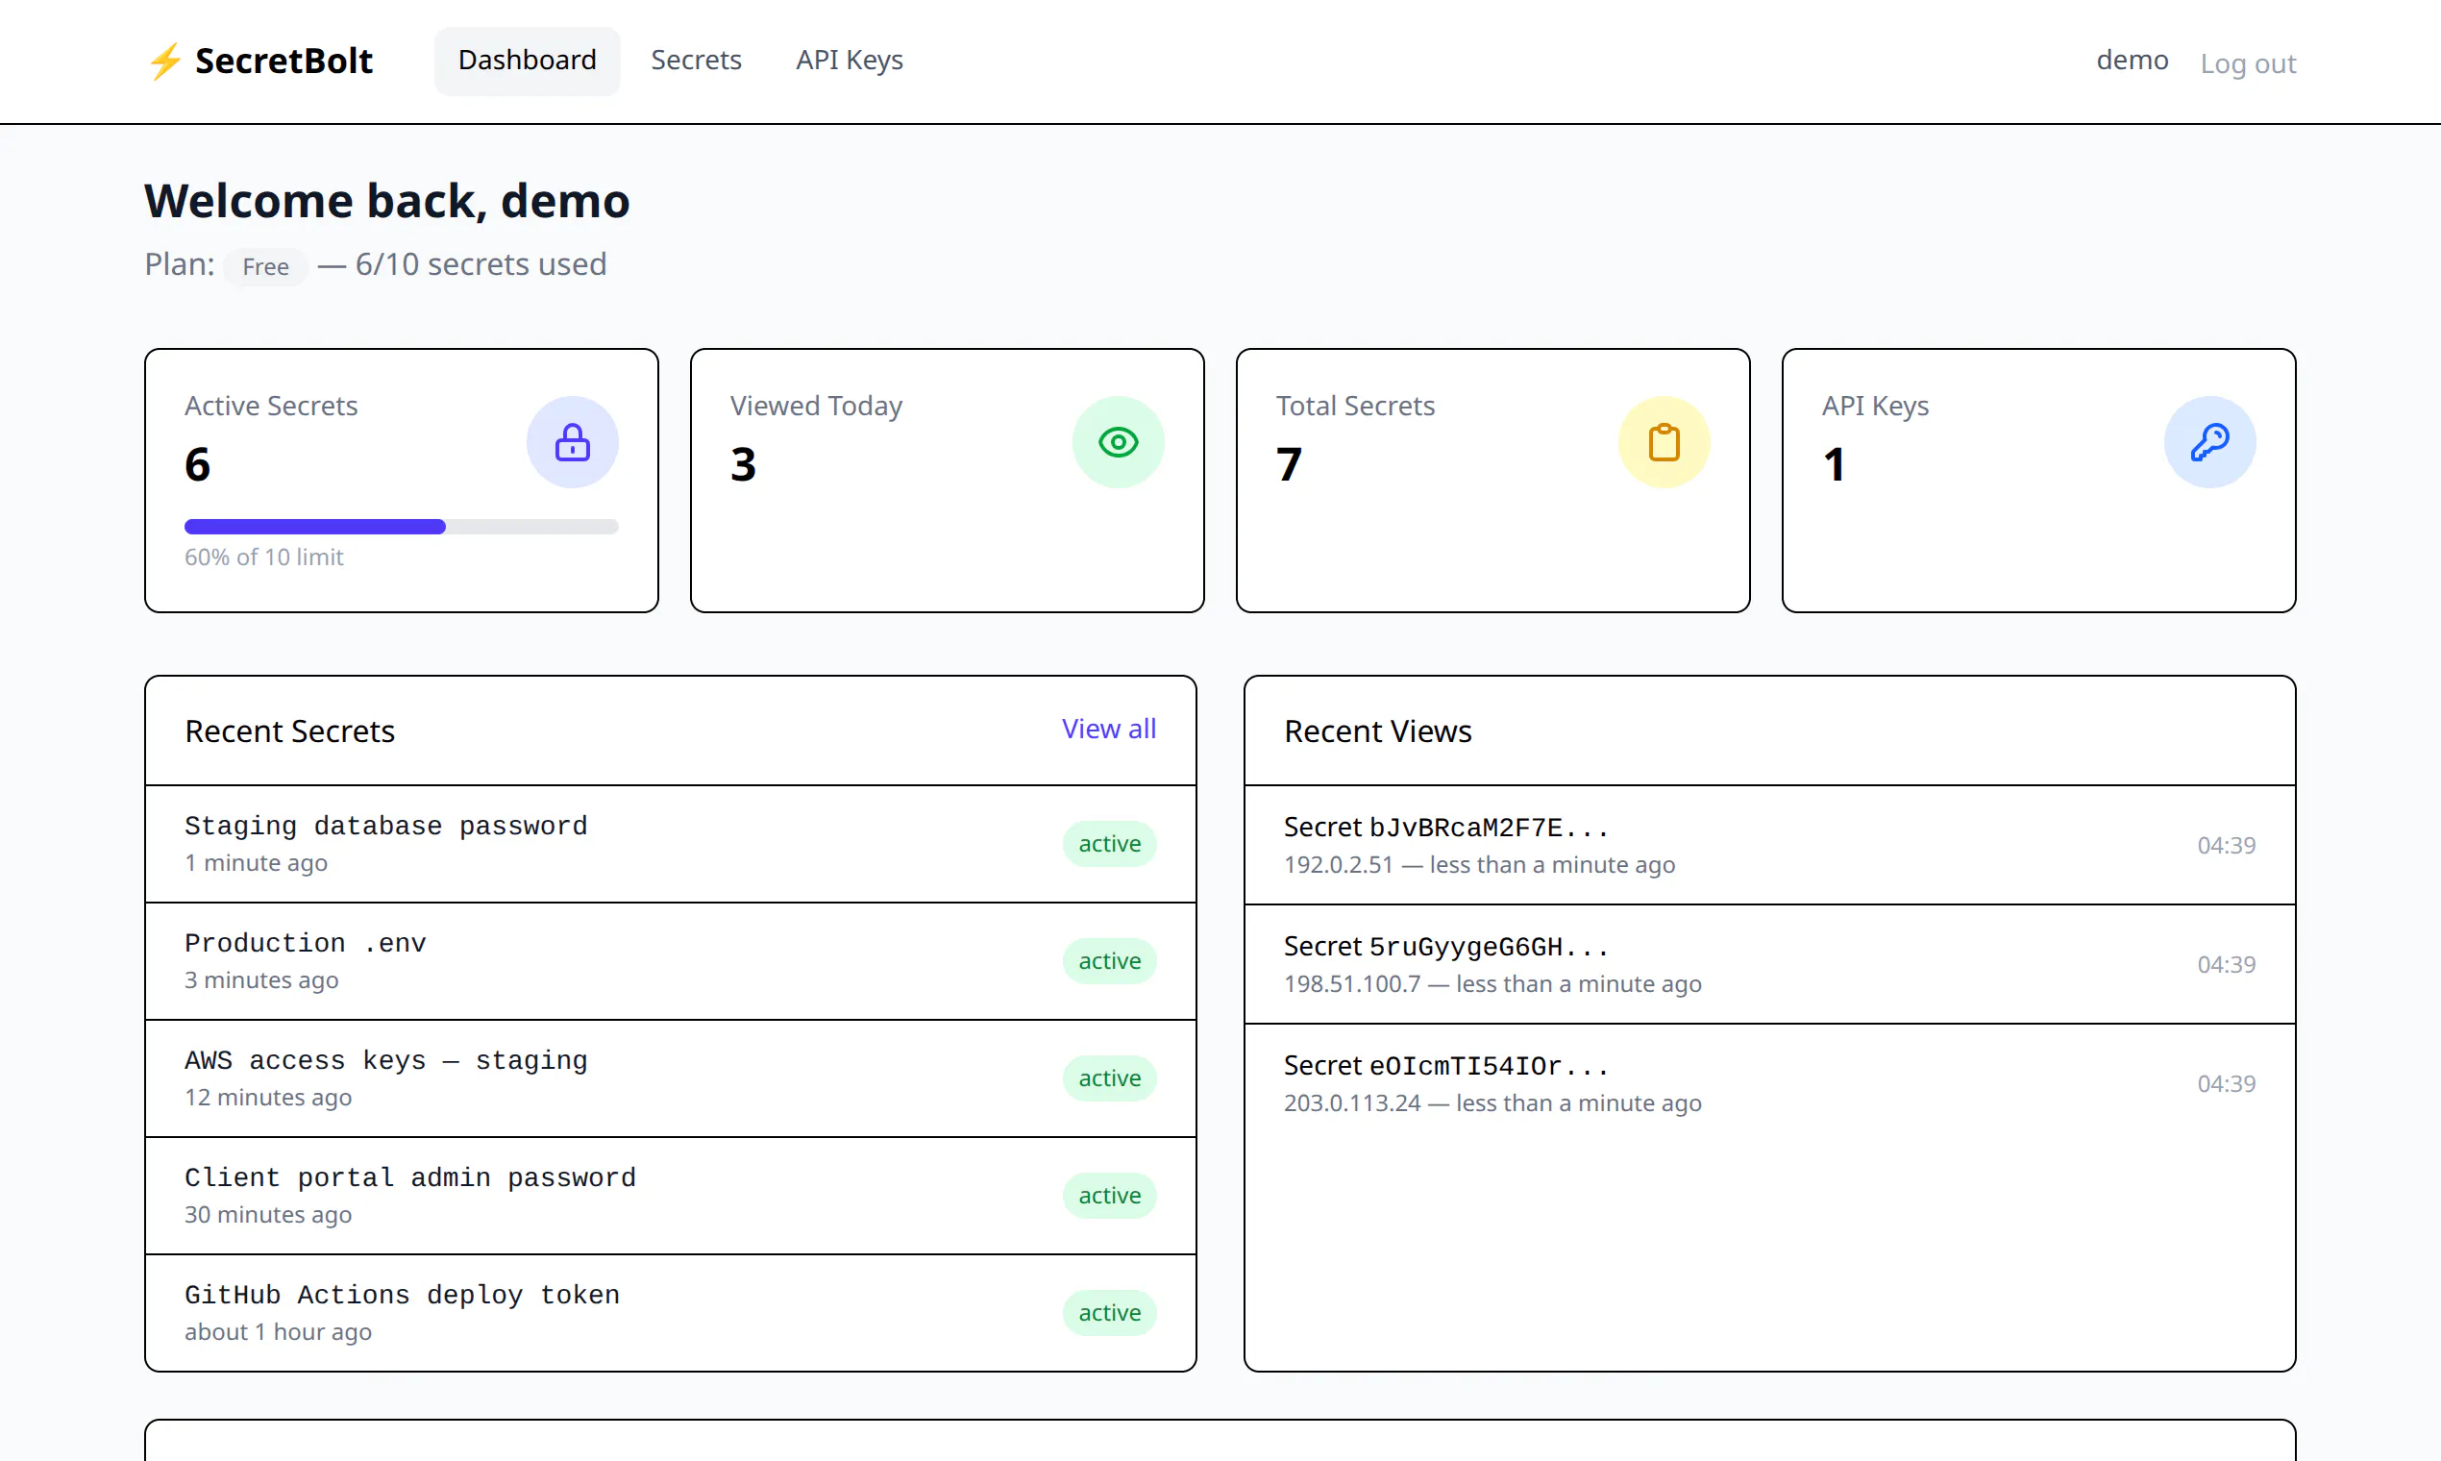Click the Free plan badge
This screenshot has height=1461, width=2441.
click(266, 267)
